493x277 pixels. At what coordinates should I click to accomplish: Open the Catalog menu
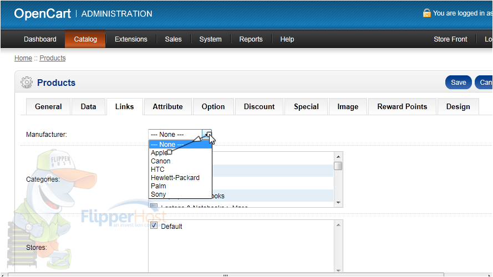pyautogui.click(x=85, y=39)
